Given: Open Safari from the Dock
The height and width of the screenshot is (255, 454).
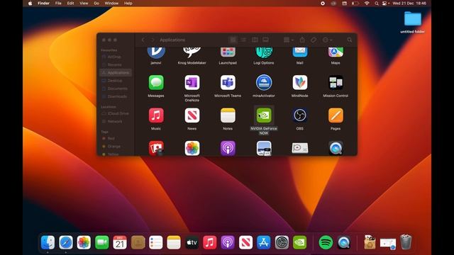Looking at the screenshot, I should click(66, 242).
